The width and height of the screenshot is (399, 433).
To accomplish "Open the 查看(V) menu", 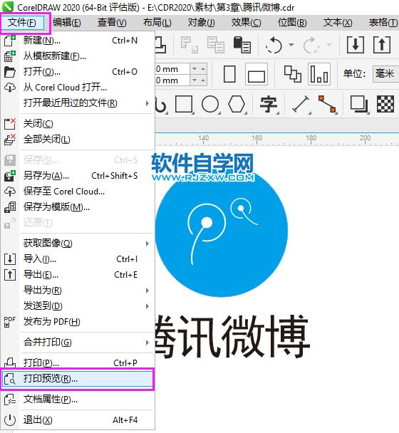I will pyautogui.click(x=112, y=22).
